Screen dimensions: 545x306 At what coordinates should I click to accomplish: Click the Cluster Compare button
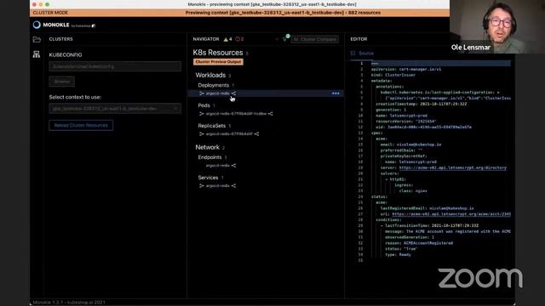(x=315, y=39)
